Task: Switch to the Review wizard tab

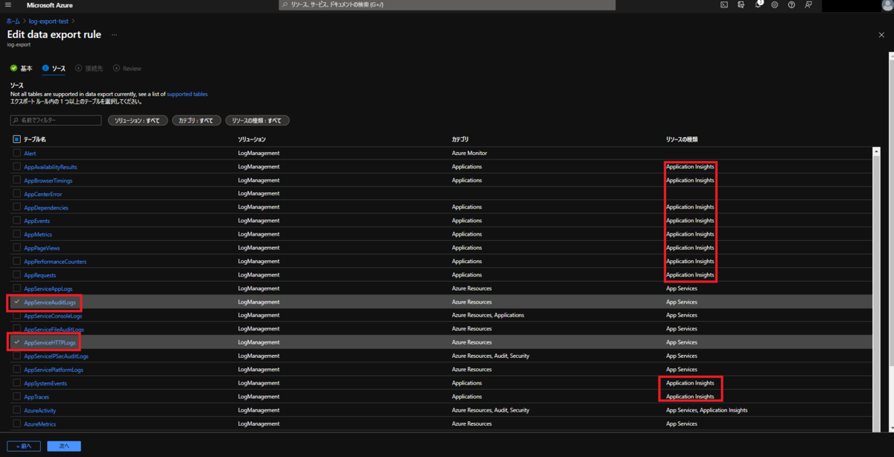Action: pos(127,69)
